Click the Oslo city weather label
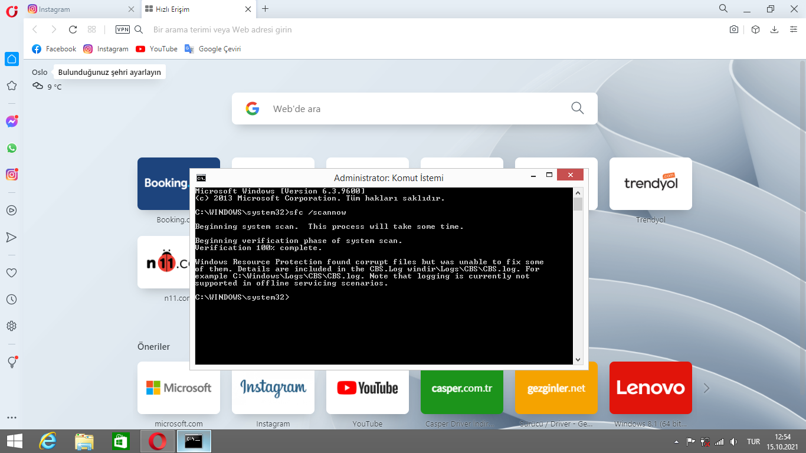Image resolution: width=806 pixels, height=453 pixels. point(40,72)
